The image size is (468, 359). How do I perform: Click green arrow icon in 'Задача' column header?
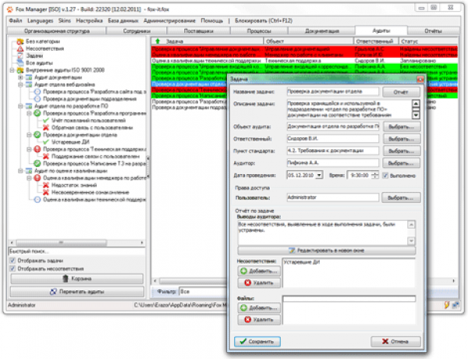pyautogui.click(x=157, y=37)
